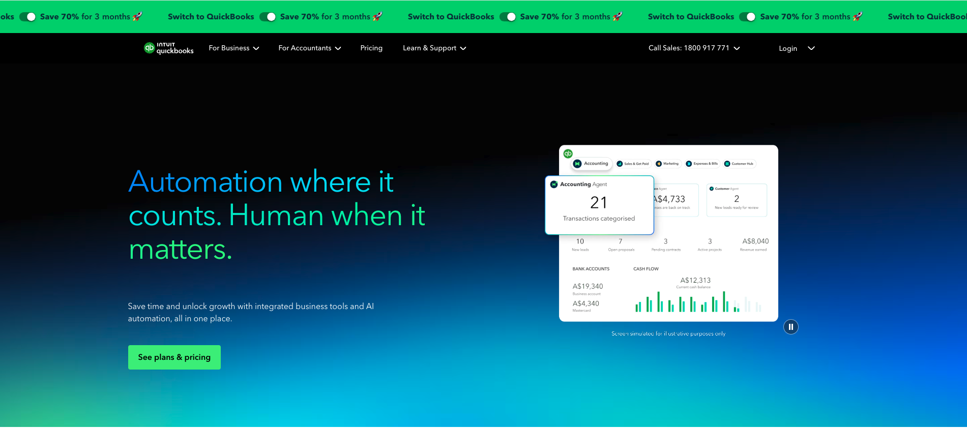Click the Accounting Agent card's icon

[x=554, y=185]
